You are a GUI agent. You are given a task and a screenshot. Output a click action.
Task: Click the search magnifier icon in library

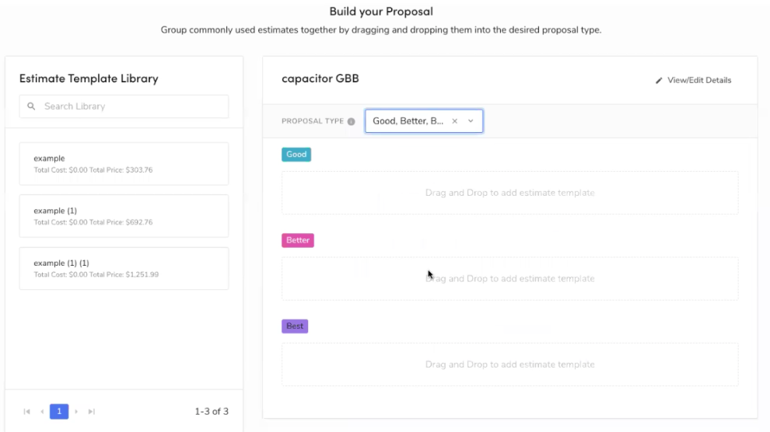click(x=31, y=106)
